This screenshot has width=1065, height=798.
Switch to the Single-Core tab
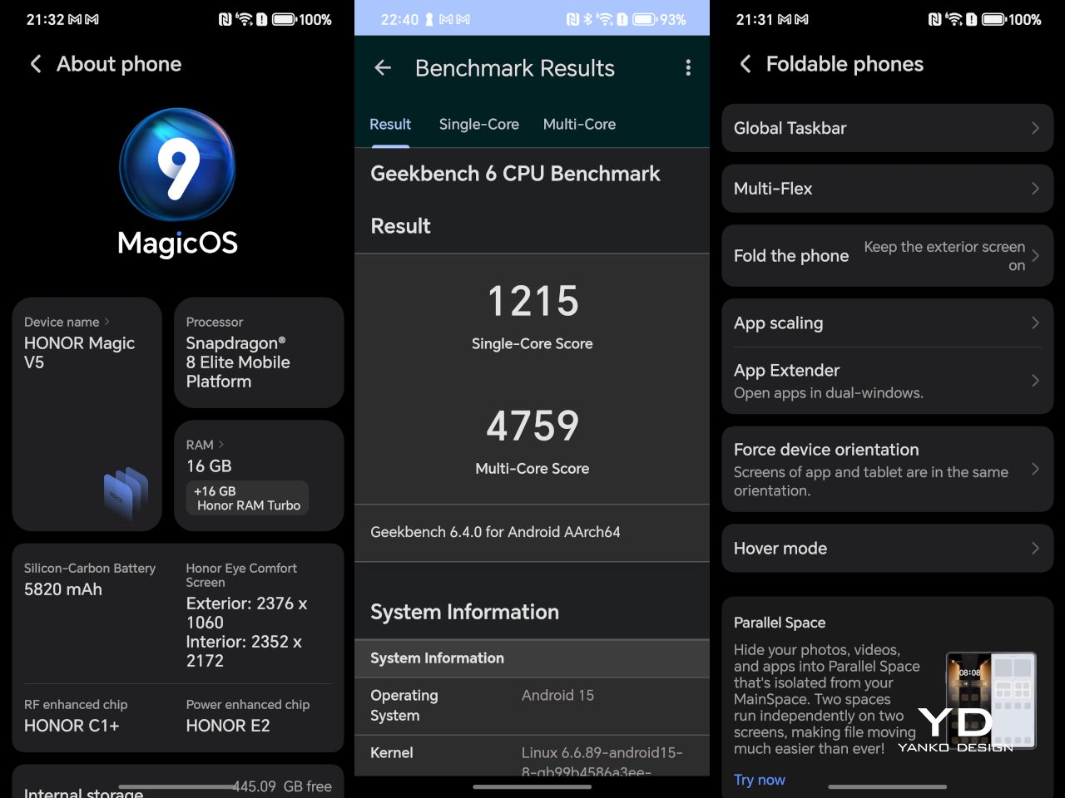pyautogui.click(x=478, y=124)
